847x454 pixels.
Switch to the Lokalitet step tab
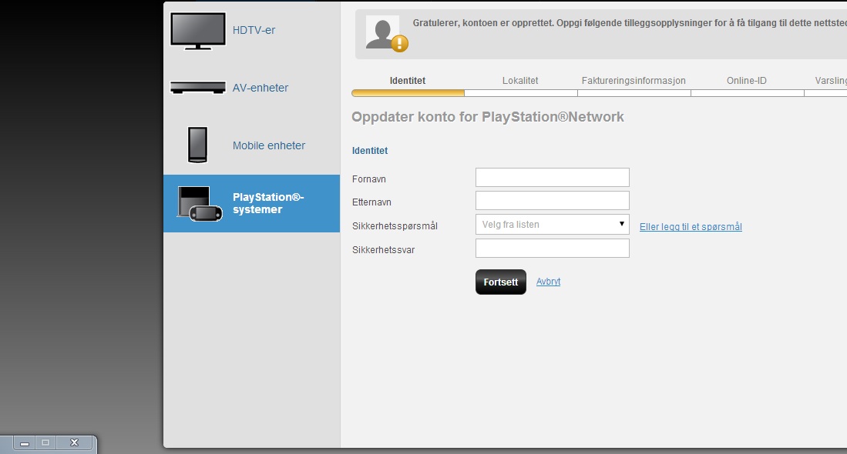coord(520,80)
